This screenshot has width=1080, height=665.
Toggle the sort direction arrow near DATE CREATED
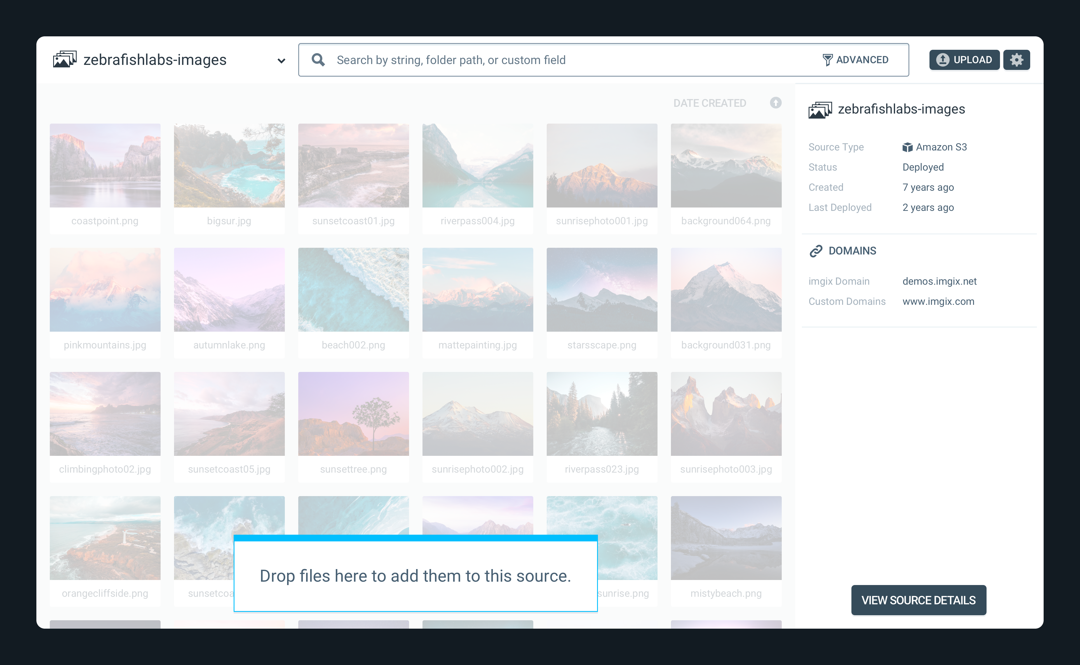point(776,103)
